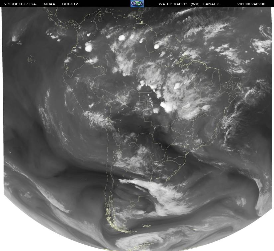Click the water vapor satellite image
The height and width of the screenshot is (251, 274).
click(137, 129)
